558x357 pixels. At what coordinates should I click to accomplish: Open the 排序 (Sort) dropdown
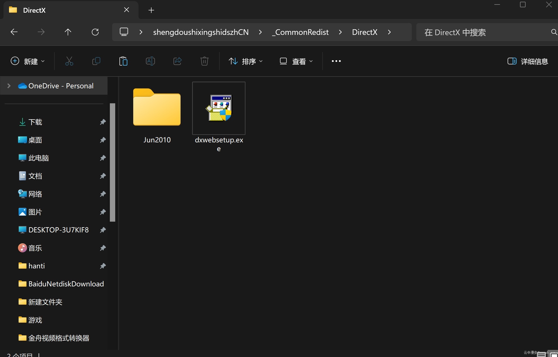pyautogui.click(x=246, y=61)
